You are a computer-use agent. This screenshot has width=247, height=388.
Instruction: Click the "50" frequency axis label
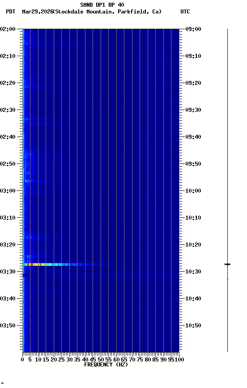pos(101,360)
